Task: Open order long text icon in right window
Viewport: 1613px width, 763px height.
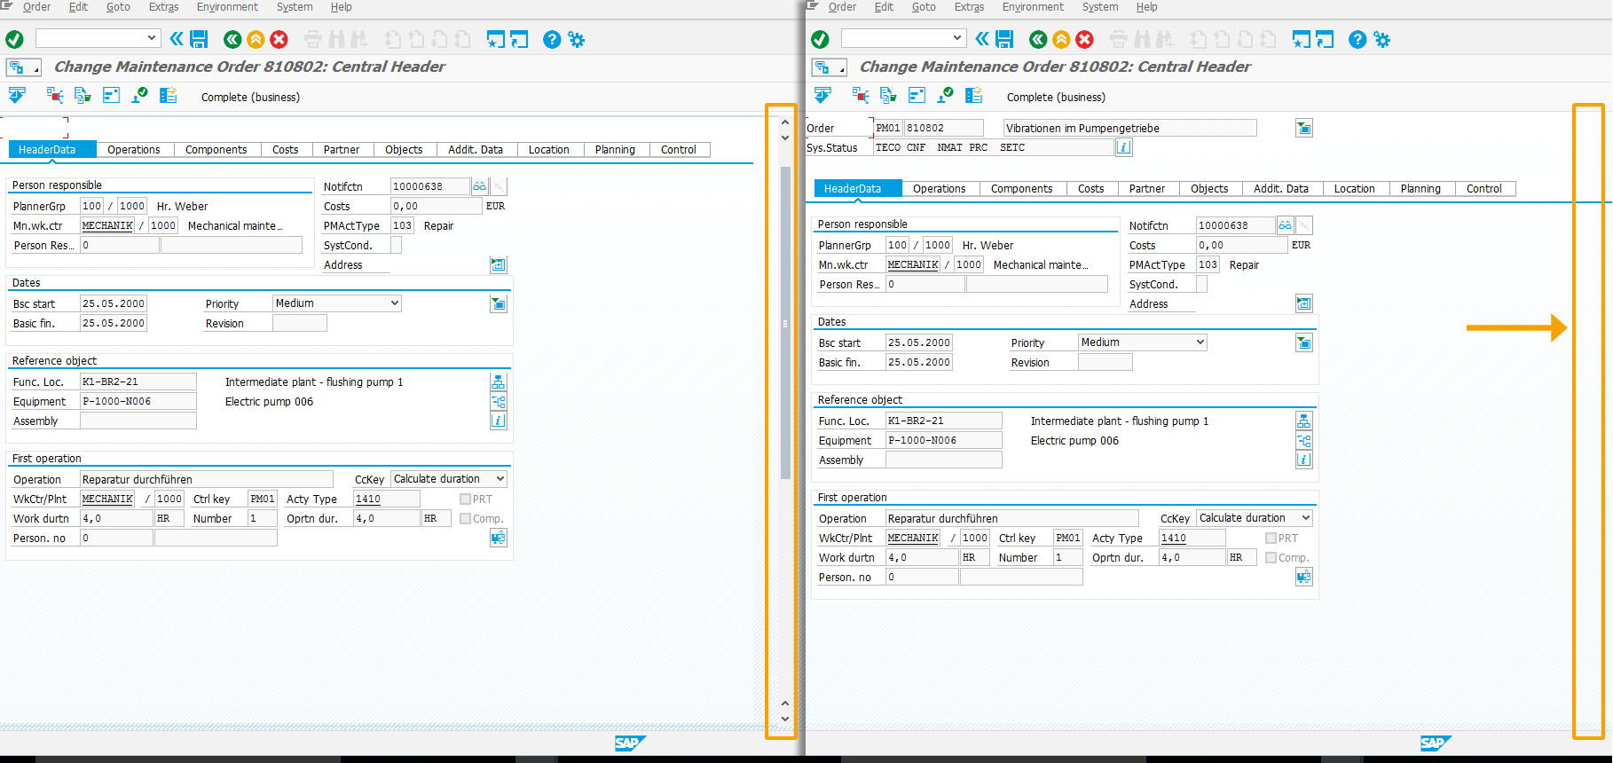Action: (x=1304, y=128)
